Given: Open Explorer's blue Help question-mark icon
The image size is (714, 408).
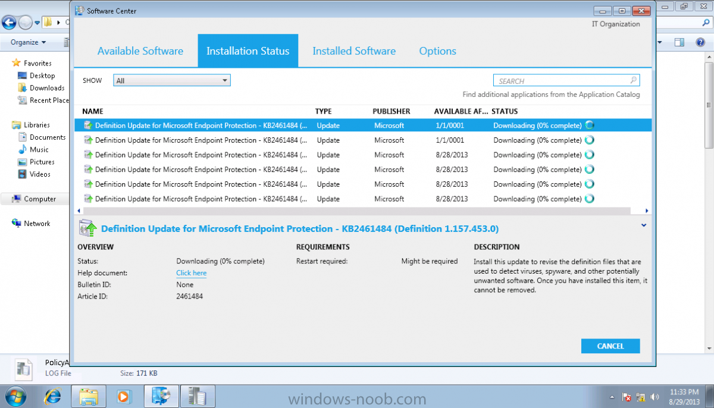Looking at the screenshot, I should click(x=700, y=42).
